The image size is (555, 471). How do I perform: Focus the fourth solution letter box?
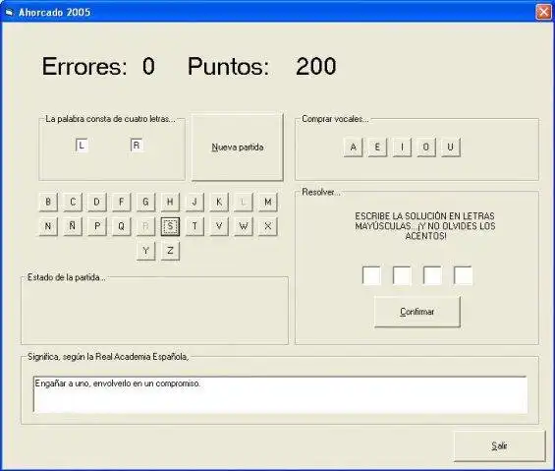[463, 275]
